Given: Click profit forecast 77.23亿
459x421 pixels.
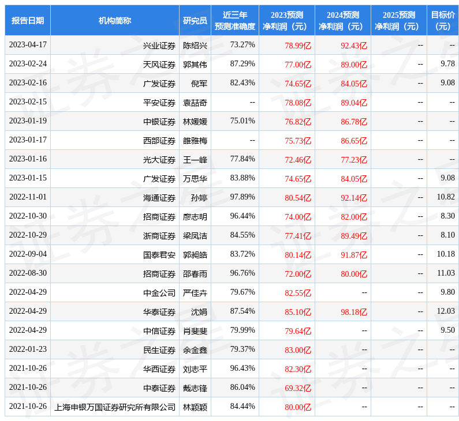Looking at the screenshot, I should click(x=354, y=160).
